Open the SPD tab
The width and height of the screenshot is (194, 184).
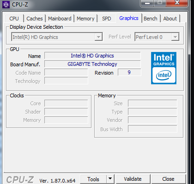(107, 19)
